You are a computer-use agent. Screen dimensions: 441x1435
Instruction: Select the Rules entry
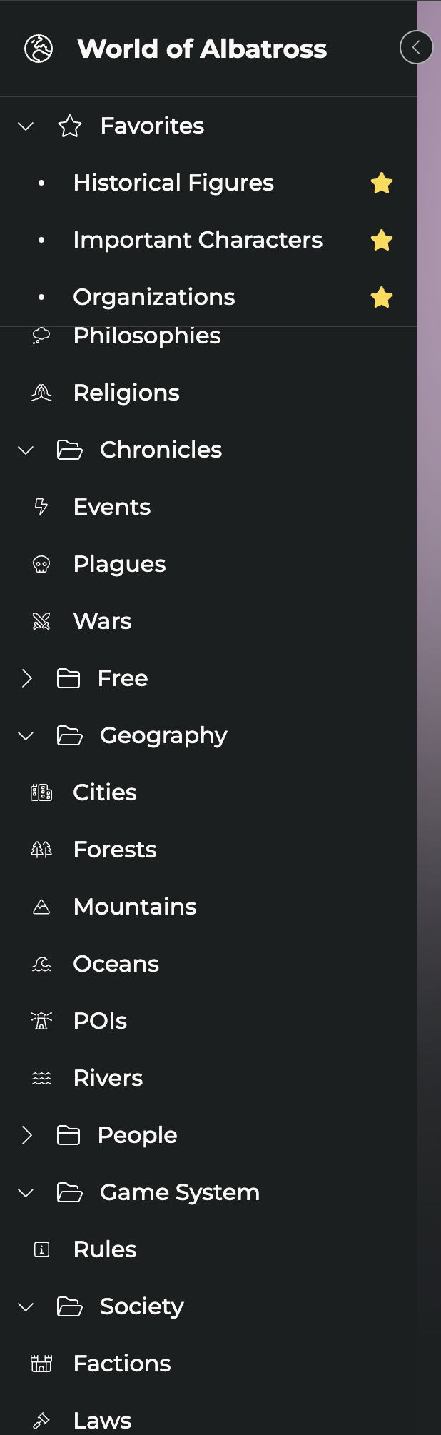coord(104,1249)
